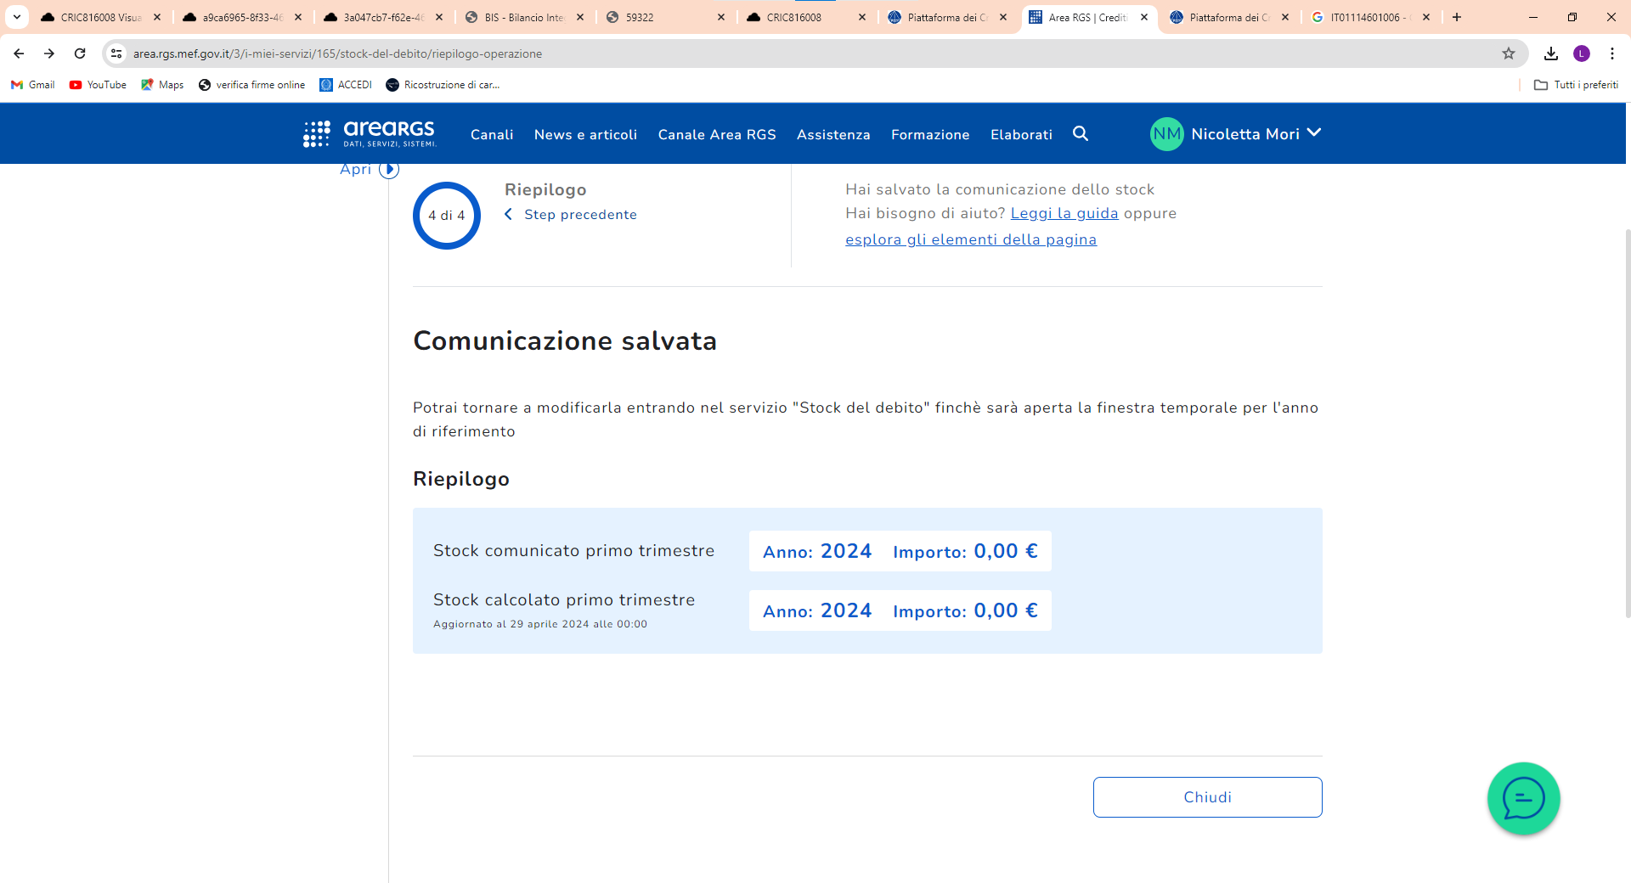Click the NM user avatar circle
This screenshot has width=1631, height=883.
pyautogui.click(x=1166, y=134)
